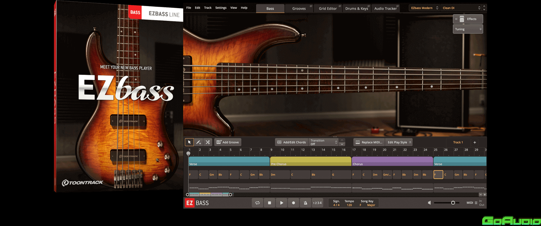Click the Add Groove button

(228, 142)
